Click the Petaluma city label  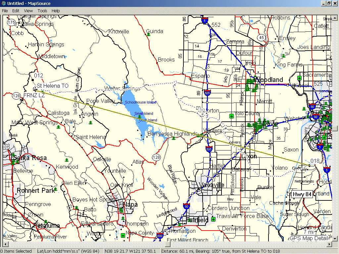pos(46,226)
